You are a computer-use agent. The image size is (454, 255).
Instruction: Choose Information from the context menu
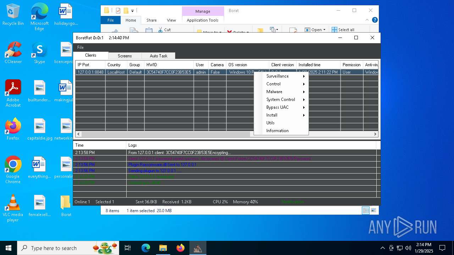(281, 131)
